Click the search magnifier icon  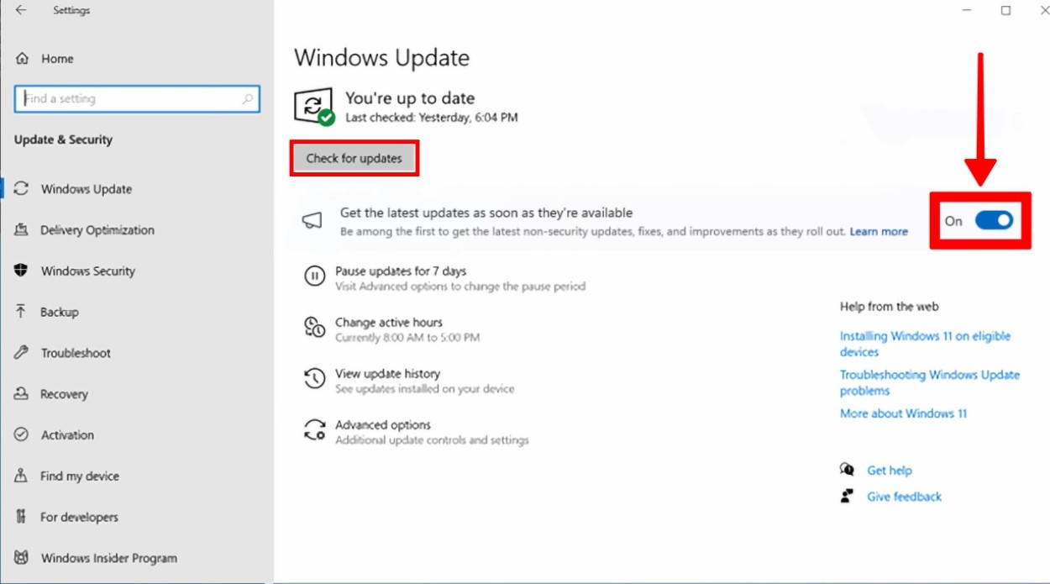tap(248, 98)
